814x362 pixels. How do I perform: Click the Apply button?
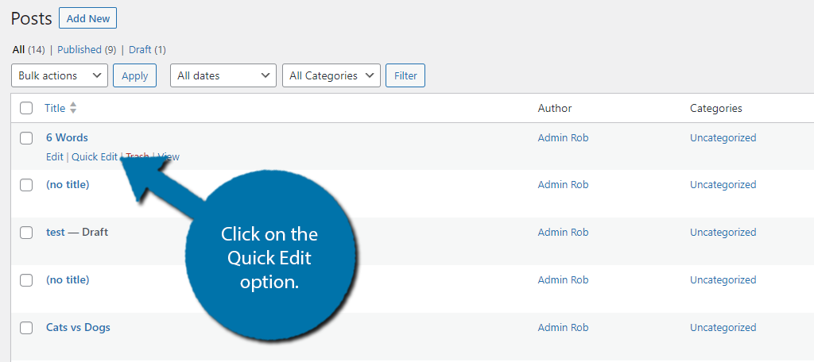(x=134, y=75)
